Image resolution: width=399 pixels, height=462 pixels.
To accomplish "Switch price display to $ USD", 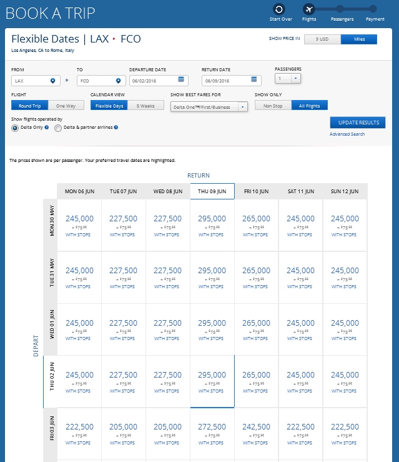I will 322,39.
